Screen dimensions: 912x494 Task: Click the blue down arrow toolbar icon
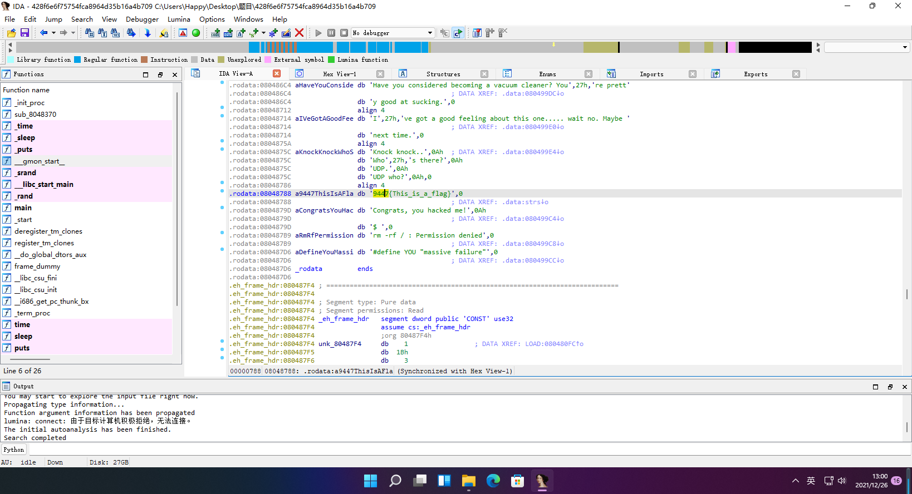pos(148,33)
